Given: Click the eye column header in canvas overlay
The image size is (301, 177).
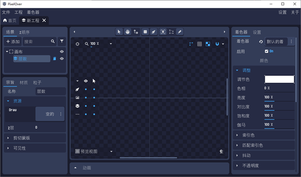Looking at the screenshot, I should pos(86,81).
